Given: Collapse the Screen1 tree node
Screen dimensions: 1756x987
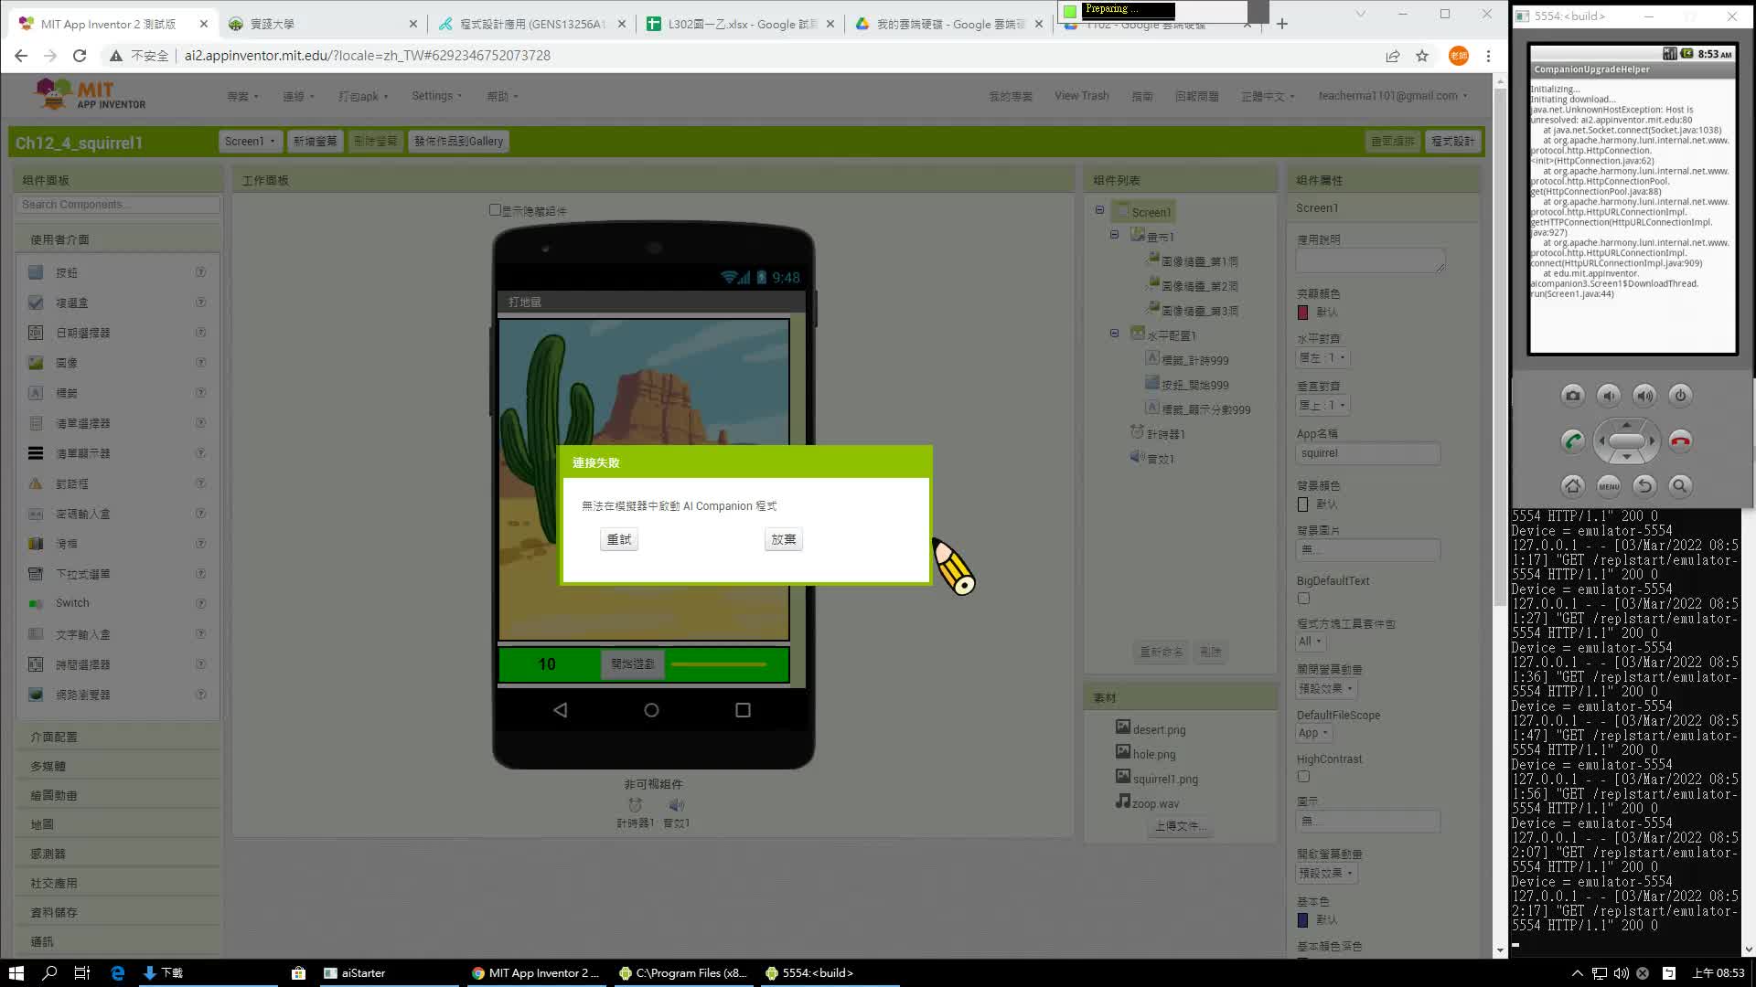Looking at the screenshot, I should (x=1099, y=210).
